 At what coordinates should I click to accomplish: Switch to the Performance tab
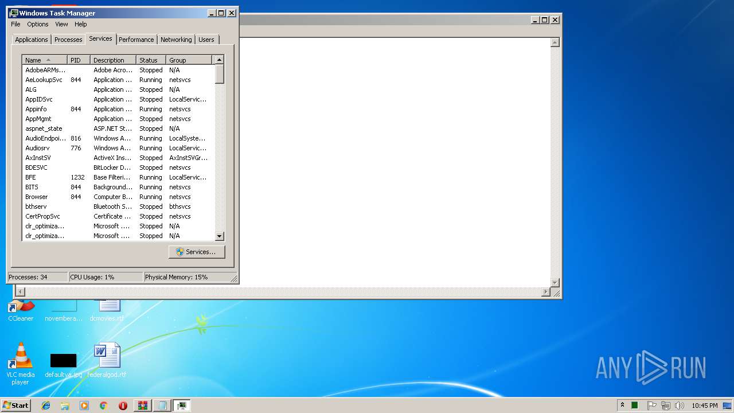click(136, 40)
